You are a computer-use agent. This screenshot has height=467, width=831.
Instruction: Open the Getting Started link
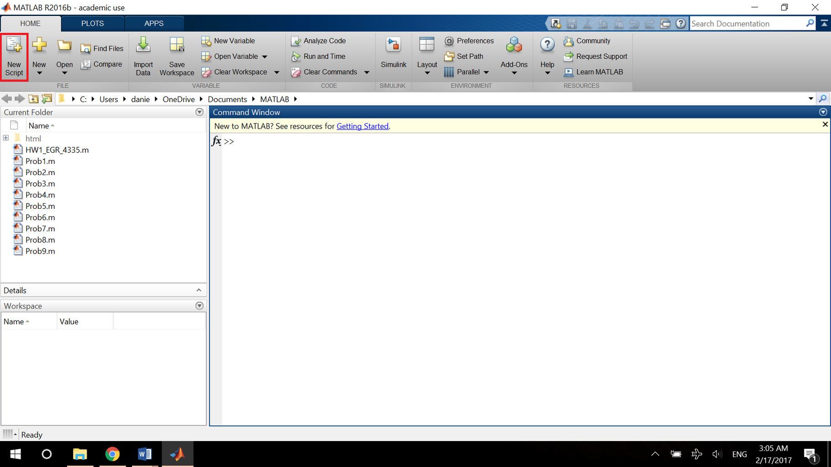tap(362, 126)
